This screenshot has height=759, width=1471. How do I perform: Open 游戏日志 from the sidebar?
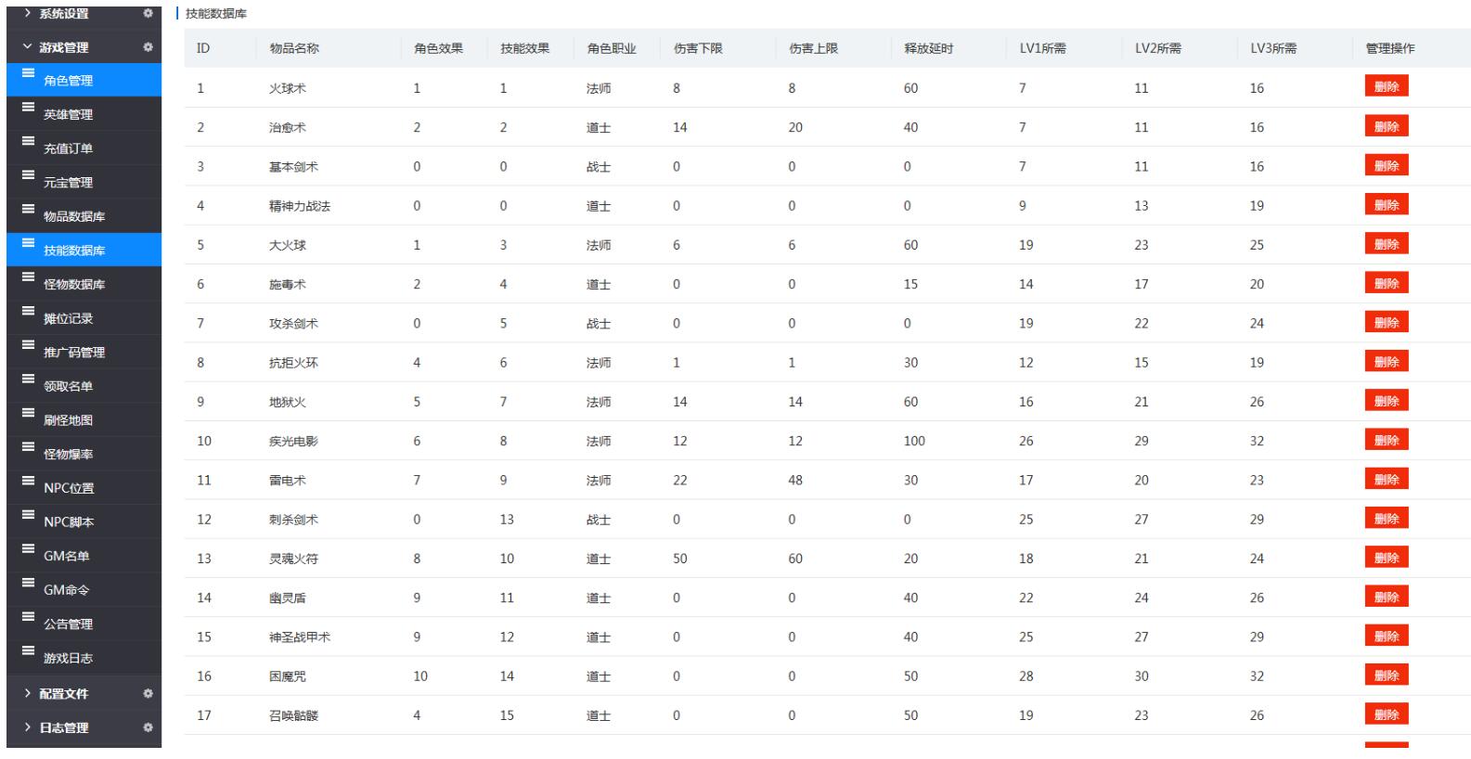[x=69, y=659]
